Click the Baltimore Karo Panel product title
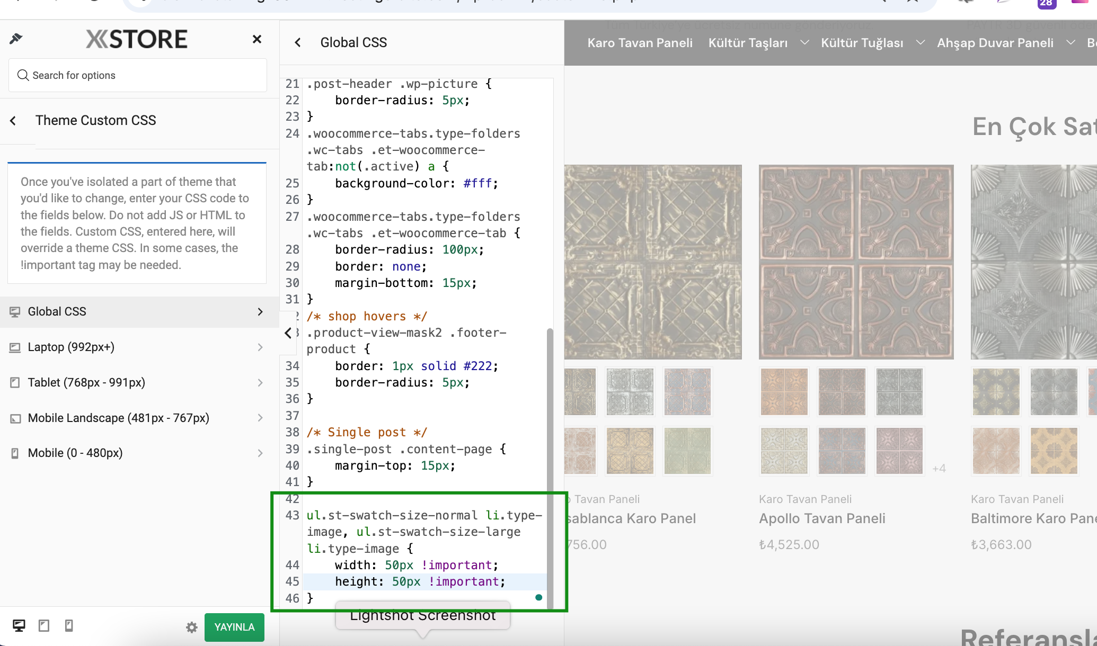This screenshot has width=1097, height=646. coord(1033,518)
